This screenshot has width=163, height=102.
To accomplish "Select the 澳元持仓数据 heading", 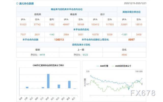I will coord(26,3).
